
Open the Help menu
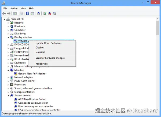(31, 9)
